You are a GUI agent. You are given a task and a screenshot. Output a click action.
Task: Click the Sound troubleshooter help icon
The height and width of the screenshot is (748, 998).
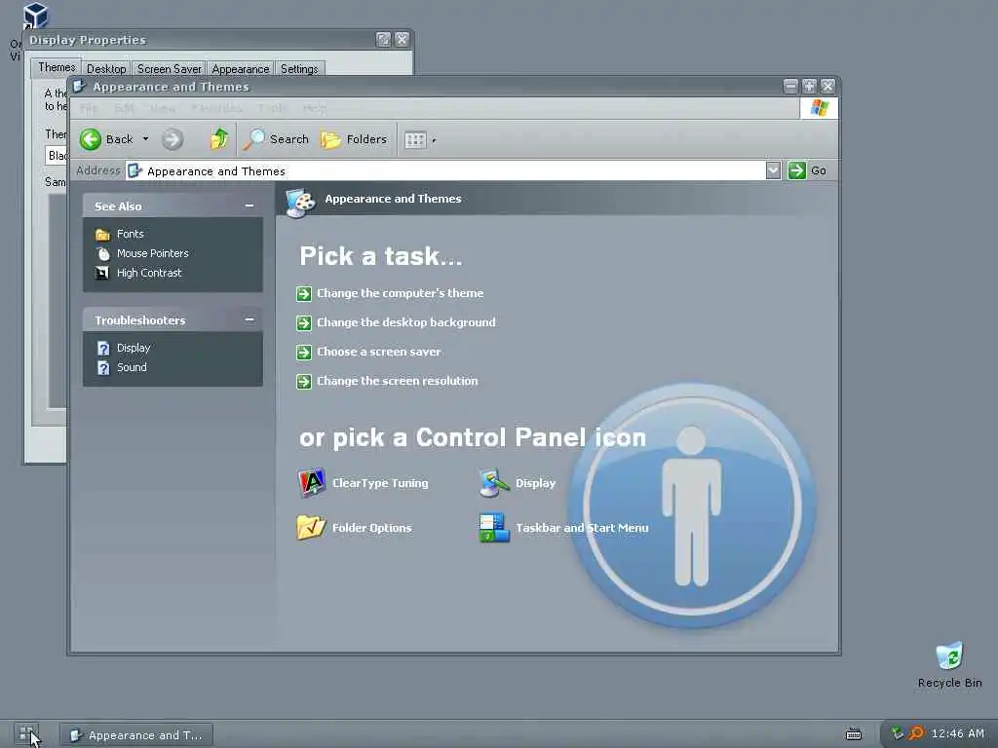coord(103,367)
